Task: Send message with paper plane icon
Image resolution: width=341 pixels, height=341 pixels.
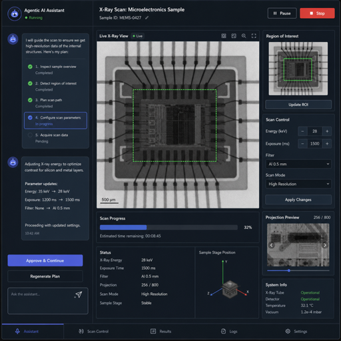Action: pos(79,294)
